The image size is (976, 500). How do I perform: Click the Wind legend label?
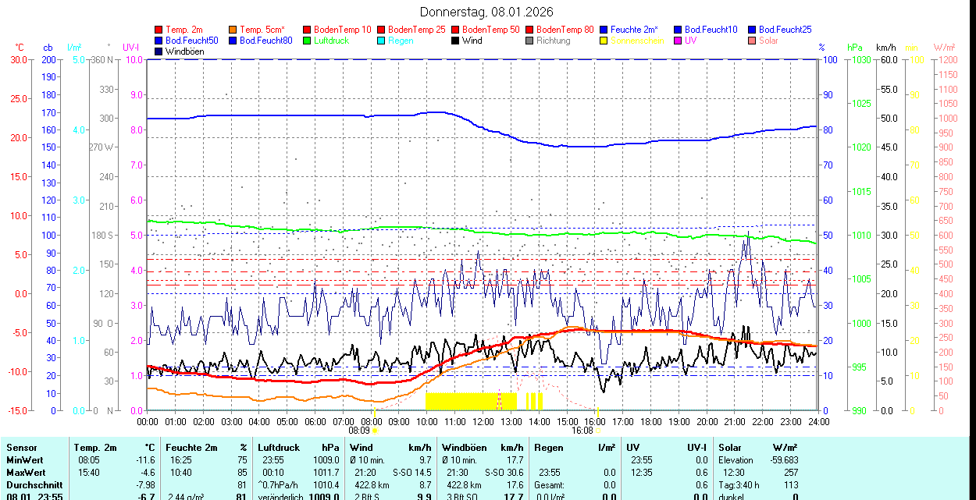click(472, 41)
